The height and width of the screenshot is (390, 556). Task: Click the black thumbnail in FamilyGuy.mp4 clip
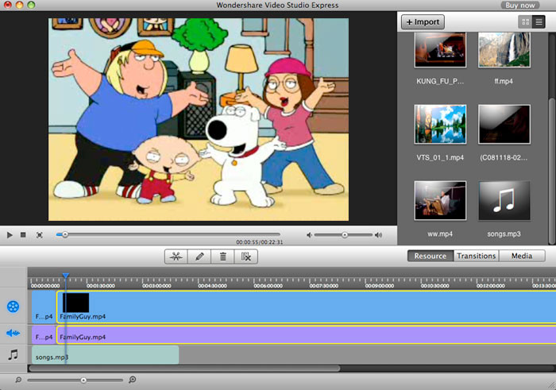[x=76, y=303]
